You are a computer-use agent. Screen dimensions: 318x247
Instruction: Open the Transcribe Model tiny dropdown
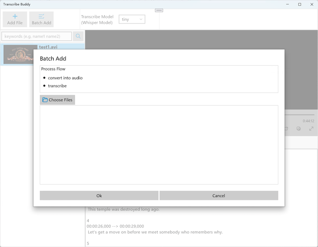(132, 19)
